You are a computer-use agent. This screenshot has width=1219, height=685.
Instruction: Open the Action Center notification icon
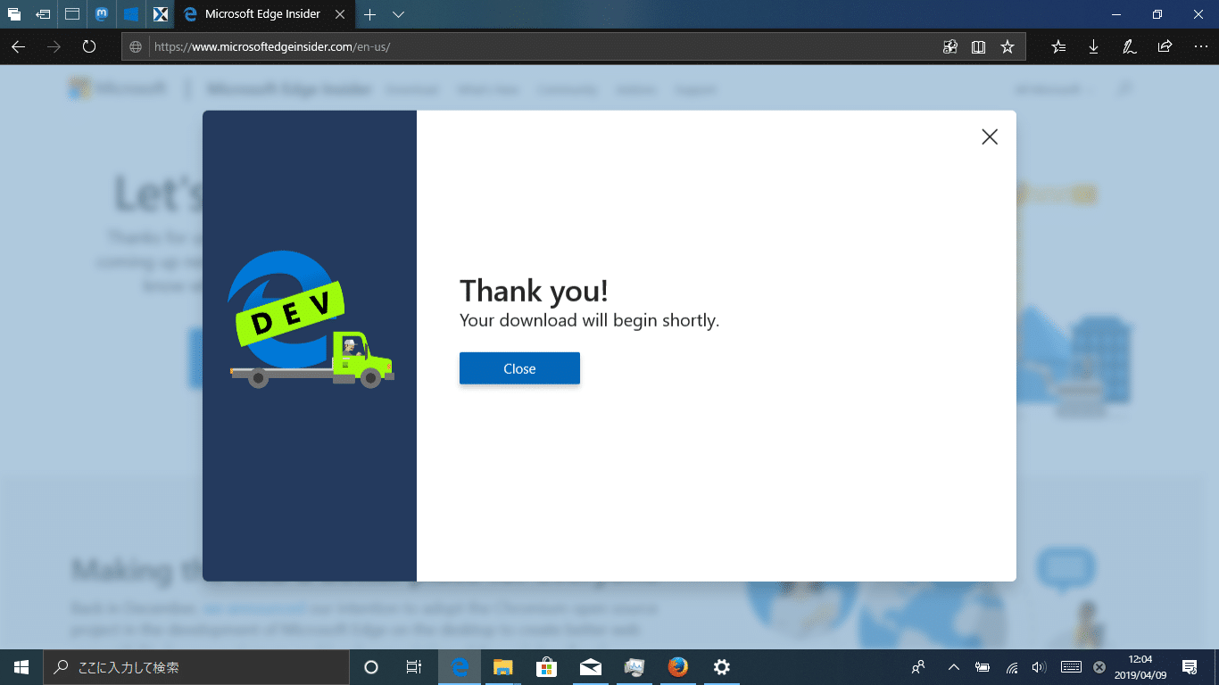(x=1190, y=667)
